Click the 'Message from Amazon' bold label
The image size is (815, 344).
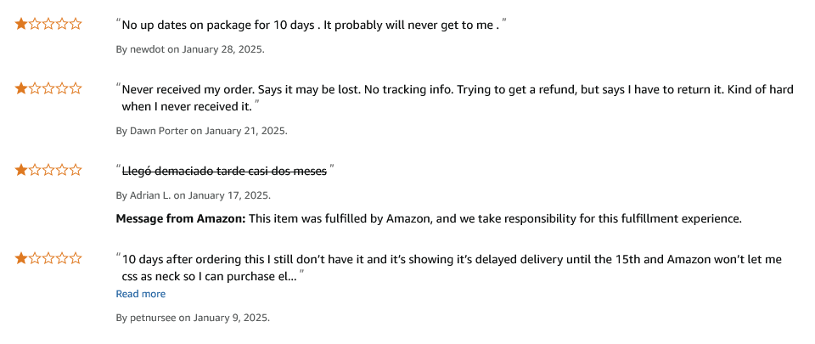tap(180, 219)
